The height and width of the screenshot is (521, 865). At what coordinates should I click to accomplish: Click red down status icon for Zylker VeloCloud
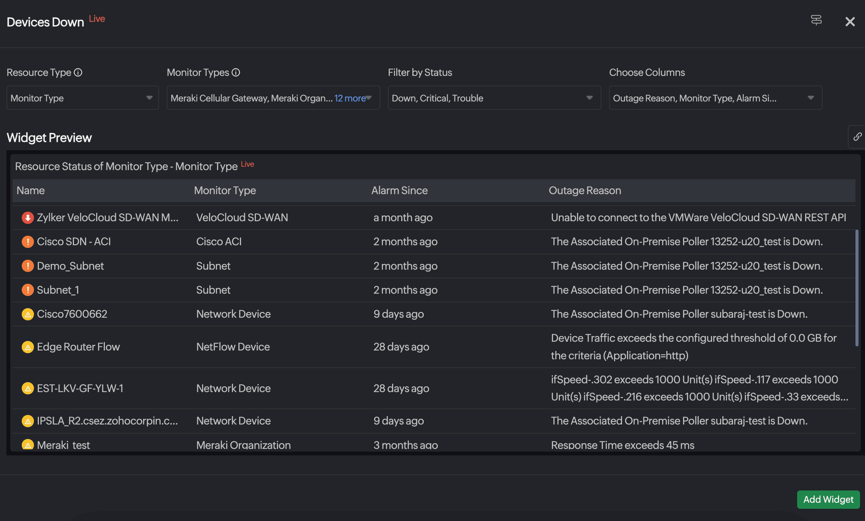pyautogui.click(x=27, y=218)
